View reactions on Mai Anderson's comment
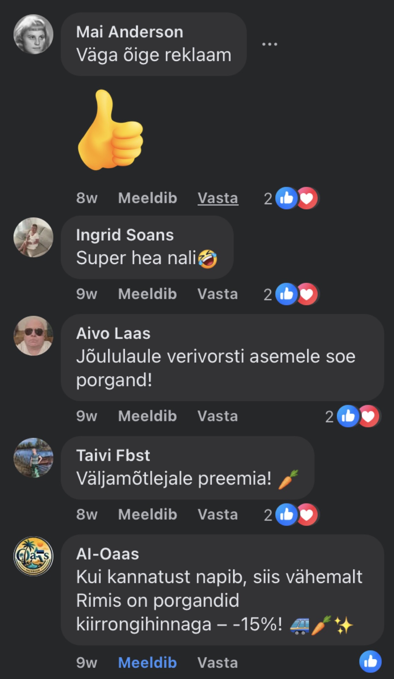 [x=291, y=198]
